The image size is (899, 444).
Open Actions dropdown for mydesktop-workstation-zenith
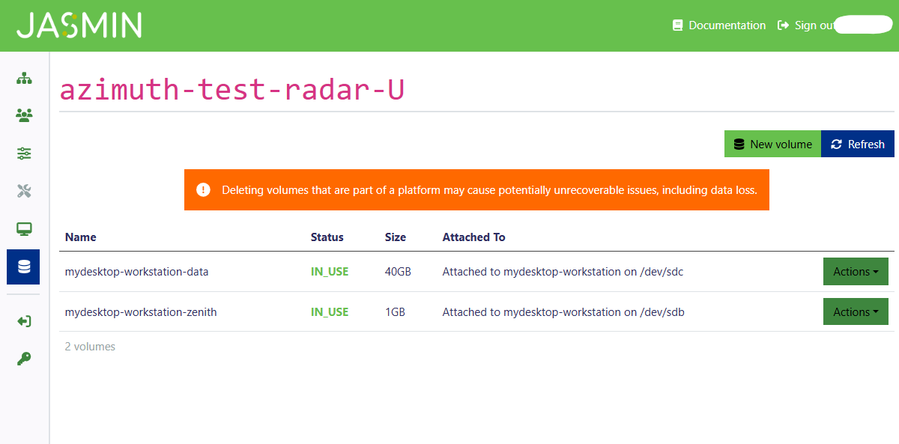855,312
